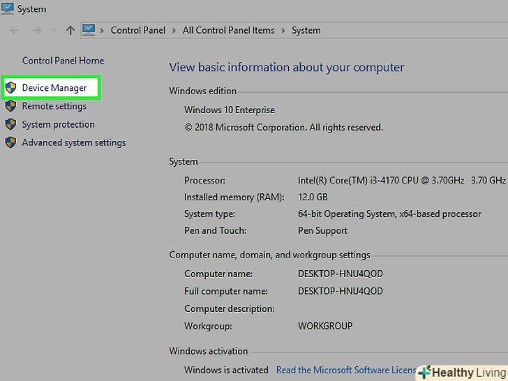Click the shield icon beside Device Manager
This screenshot has width=508, height=381.
tap(10, 88)
